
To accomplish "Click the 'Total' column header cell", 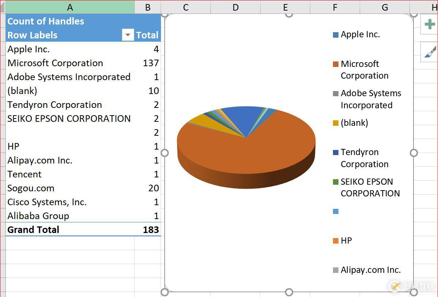I will [147, 35].
